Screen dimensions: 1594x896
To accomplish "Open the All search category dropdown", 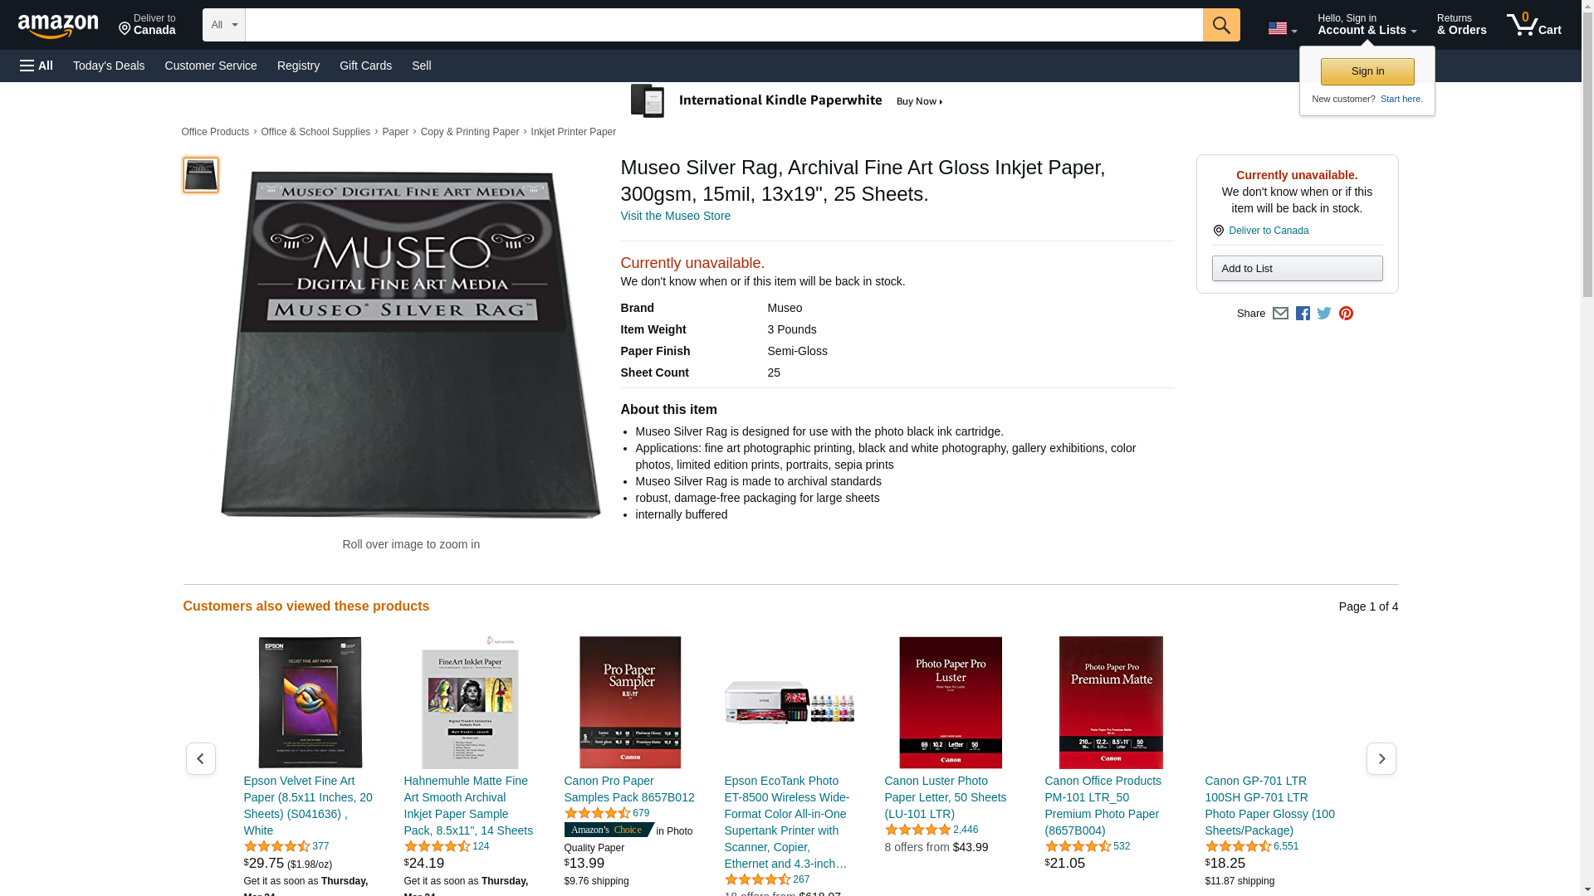I will [x=223, y=25].
